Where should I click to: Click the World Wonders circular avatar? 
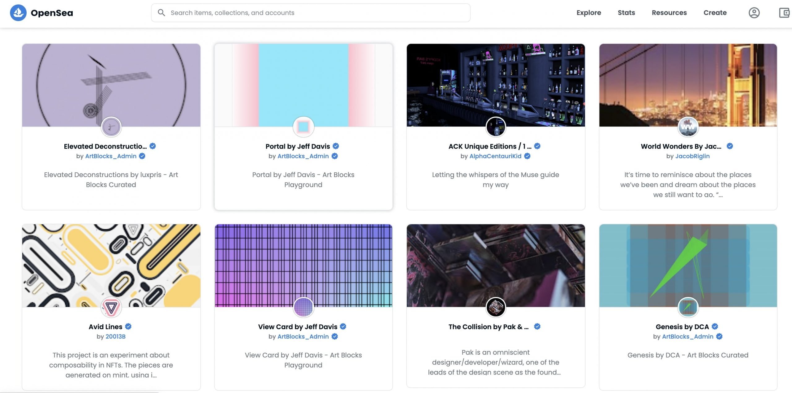(x=687, y=127)
